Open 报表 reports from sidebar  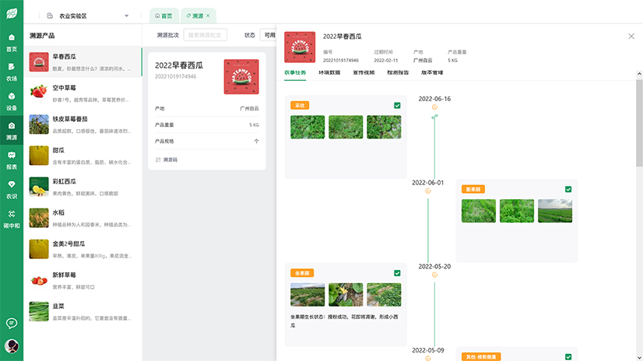coord(11,159)
